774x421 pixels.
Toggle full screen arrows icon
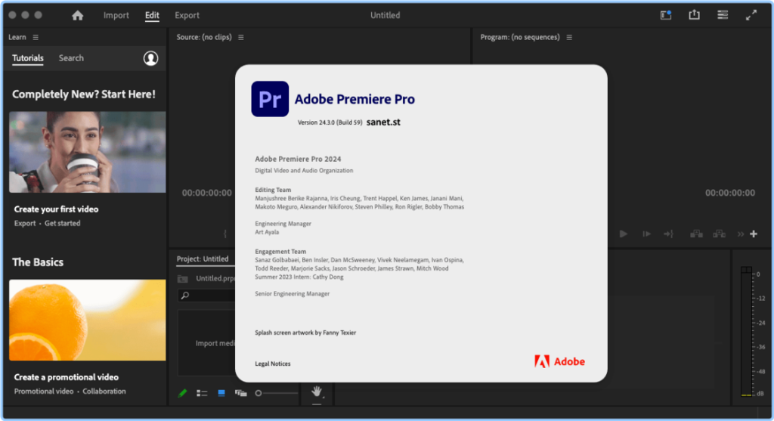pos(751,15)
